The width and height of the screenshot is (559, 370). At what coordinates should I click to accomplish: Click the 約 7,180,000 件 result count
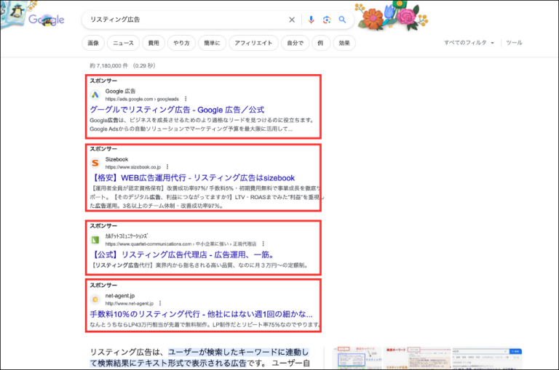pos(122,65)
